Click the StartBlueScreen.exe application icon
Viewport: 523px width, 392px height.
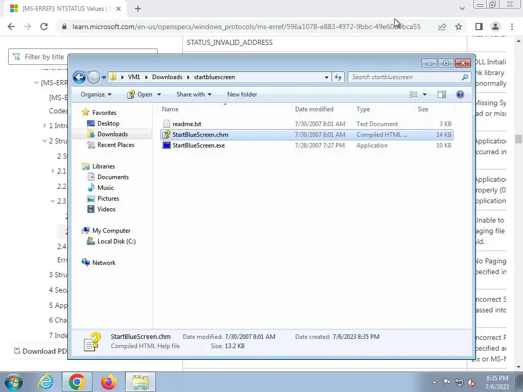click(x=166, y=145)
